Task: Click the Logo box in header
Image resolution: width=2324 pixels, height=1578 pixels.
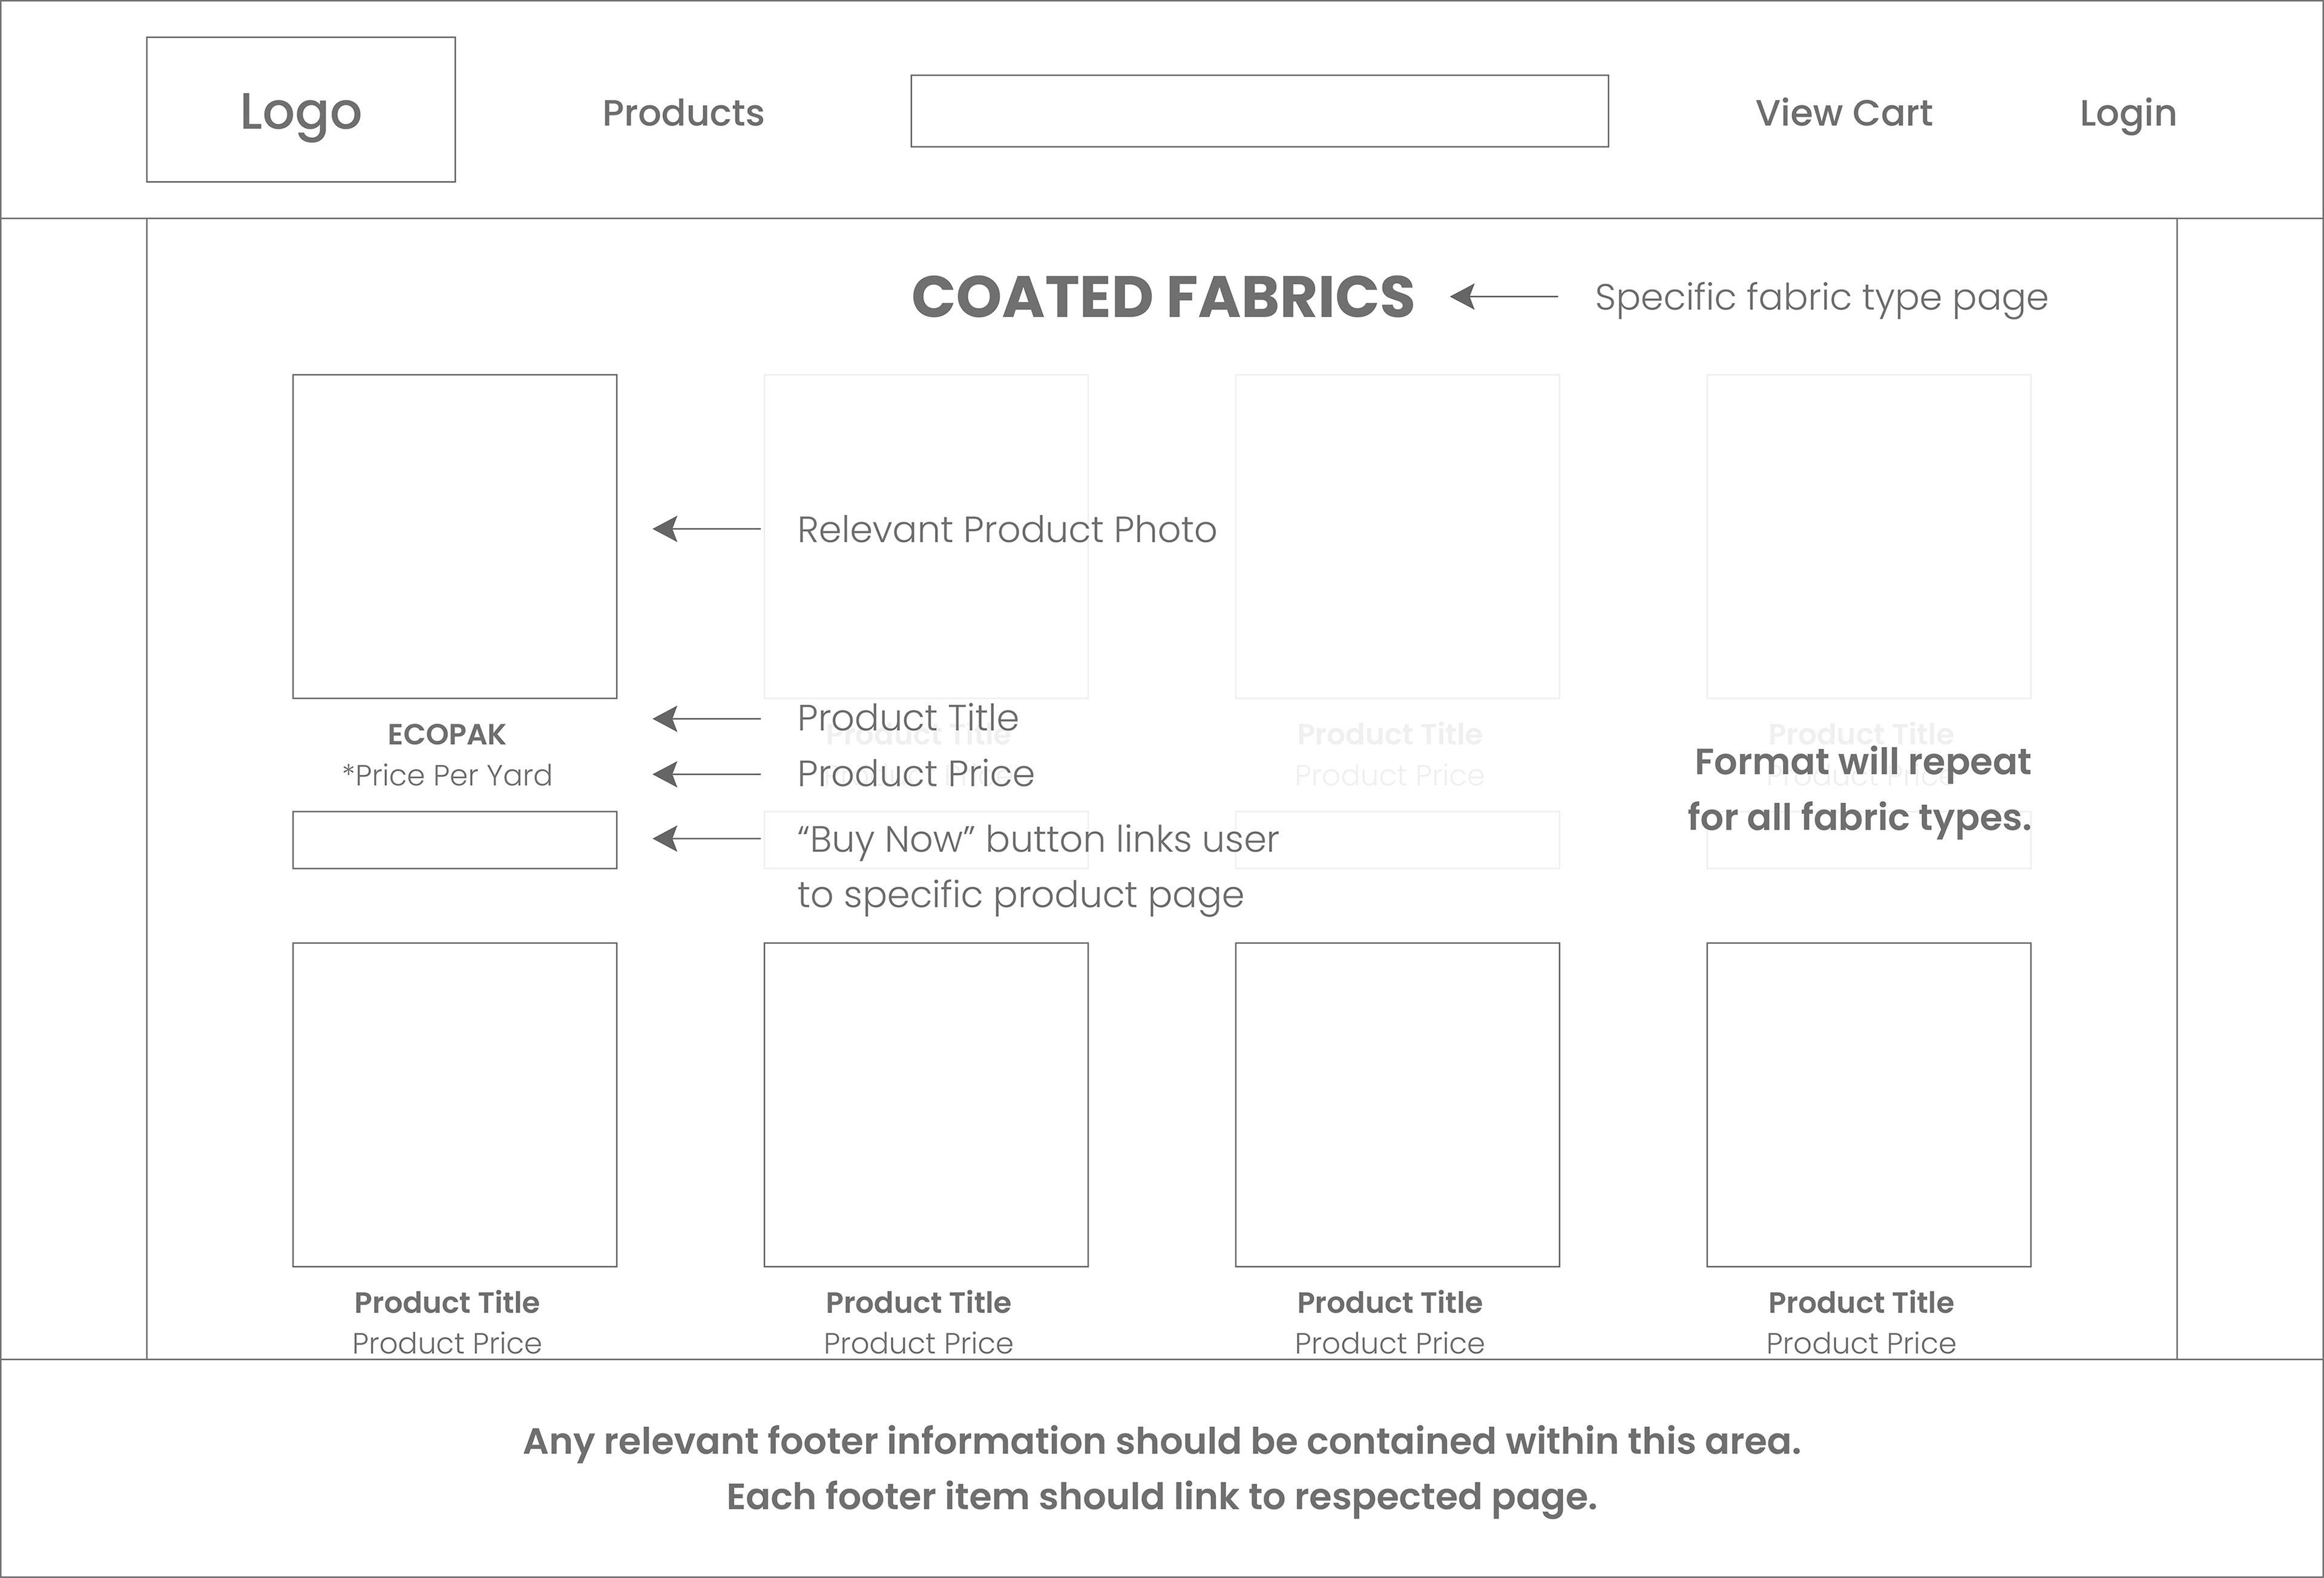Action: click(300, 110)
